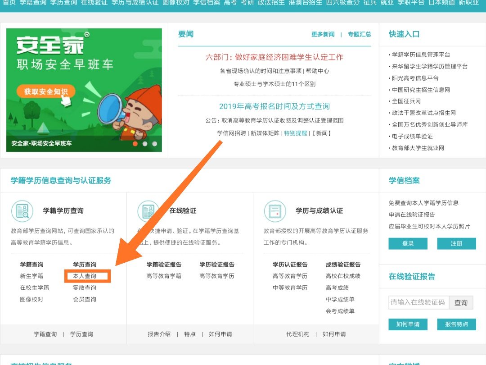
Task: Select the second carousel dot
Action: [145, 143]
